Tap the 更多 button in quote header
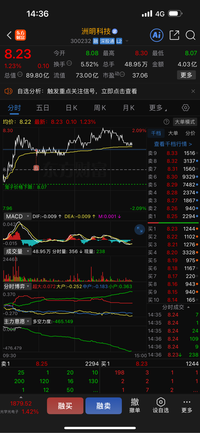This screenshot has width=200, height=433. pyautogui.click(x=186, y=75)
